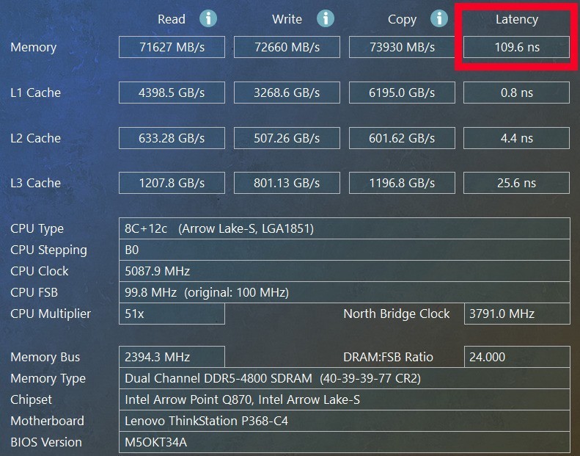580x456 pixels.
Task: Click the L3 Cache Latency 25.6 ns cell
Action: (x=517, y=183)
